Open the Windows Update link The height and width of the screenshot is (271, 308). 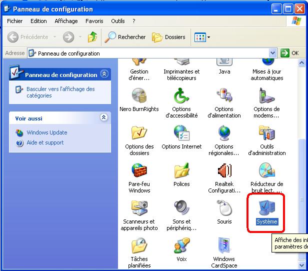(47, 132)
